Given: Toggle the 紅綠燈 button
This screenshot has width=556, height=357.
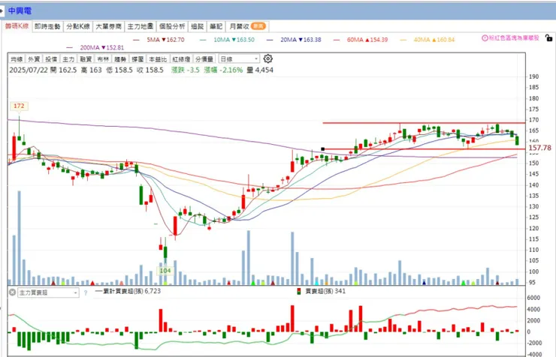Looking at the screenshot, I should tap(181, 59).
